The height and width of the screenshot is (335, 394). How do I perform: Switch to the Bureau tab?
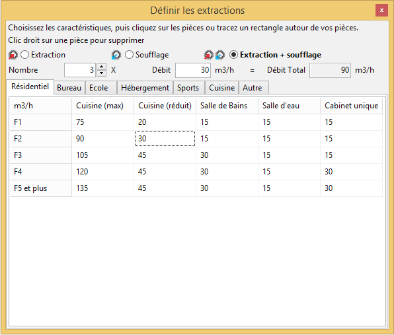coord(69,88)
